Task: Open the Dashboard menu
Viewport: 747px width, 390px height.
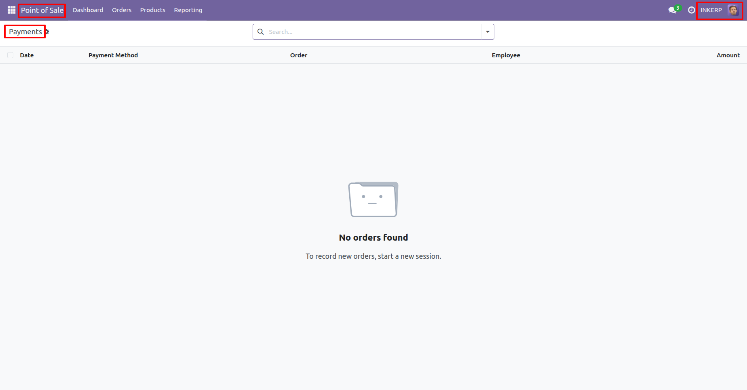Action: [88, 10]
